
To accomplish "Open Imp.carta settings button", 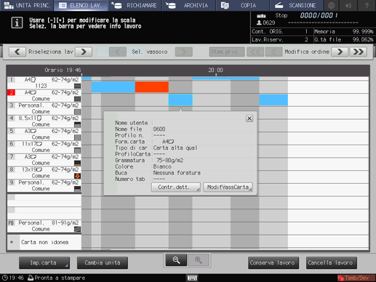I will point(44,263).
